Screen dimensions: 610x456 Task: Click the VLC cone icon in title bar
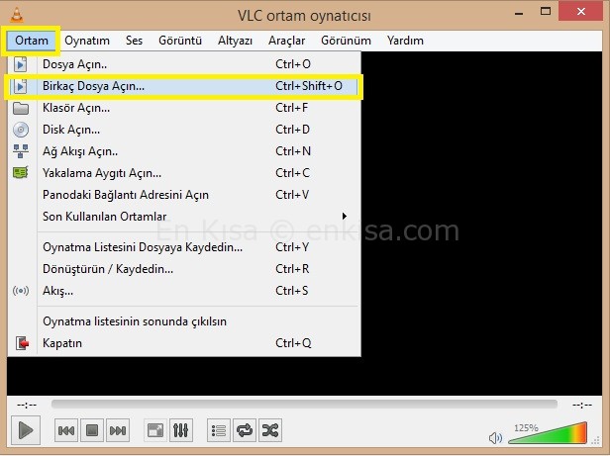[16, 15]
